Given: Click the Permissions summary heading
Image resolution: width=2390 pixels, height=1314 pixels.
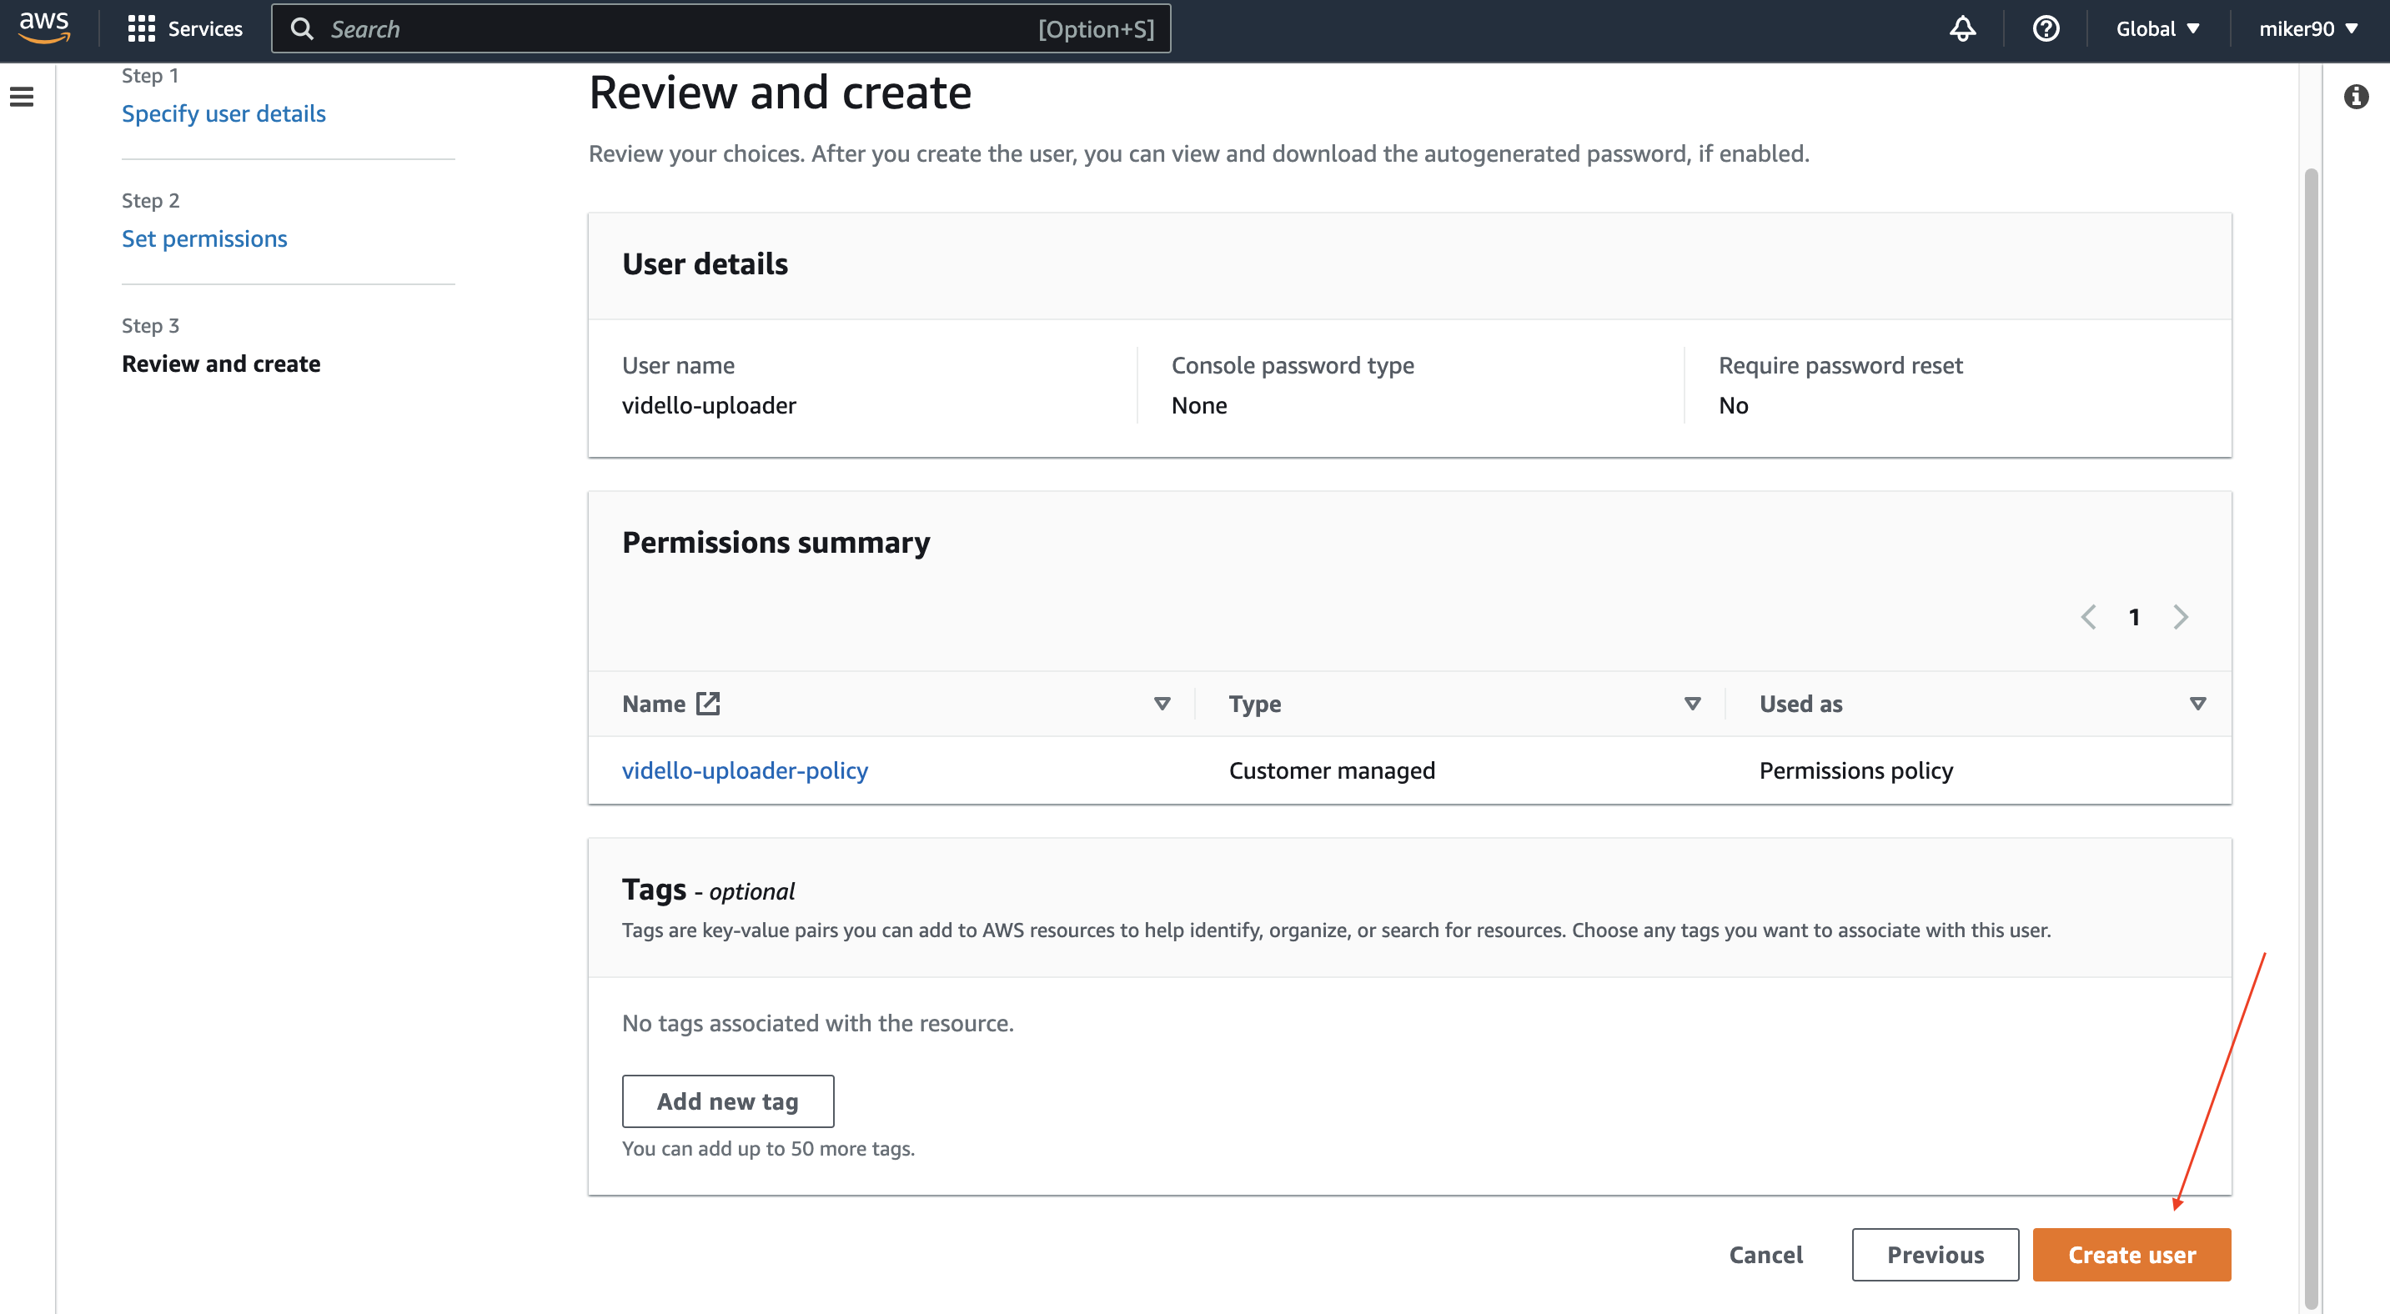Looking at the screenshot, I should pos(776,543).
